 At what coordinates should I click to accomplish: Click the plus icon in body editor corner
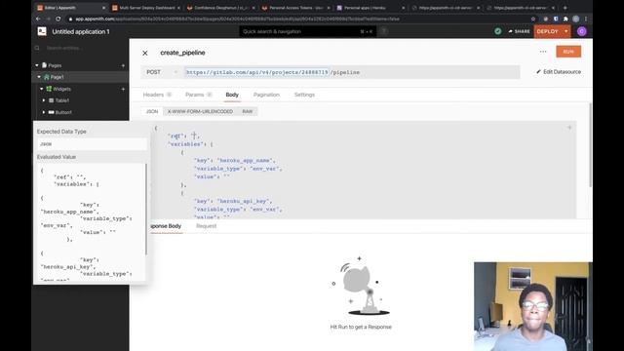(x=569, y=128)
